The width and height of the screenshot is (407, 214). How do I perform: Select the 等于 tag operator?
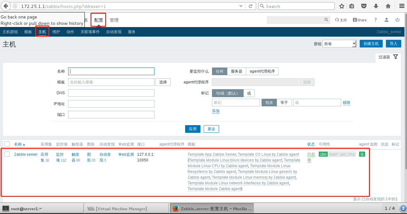(284, 103)
